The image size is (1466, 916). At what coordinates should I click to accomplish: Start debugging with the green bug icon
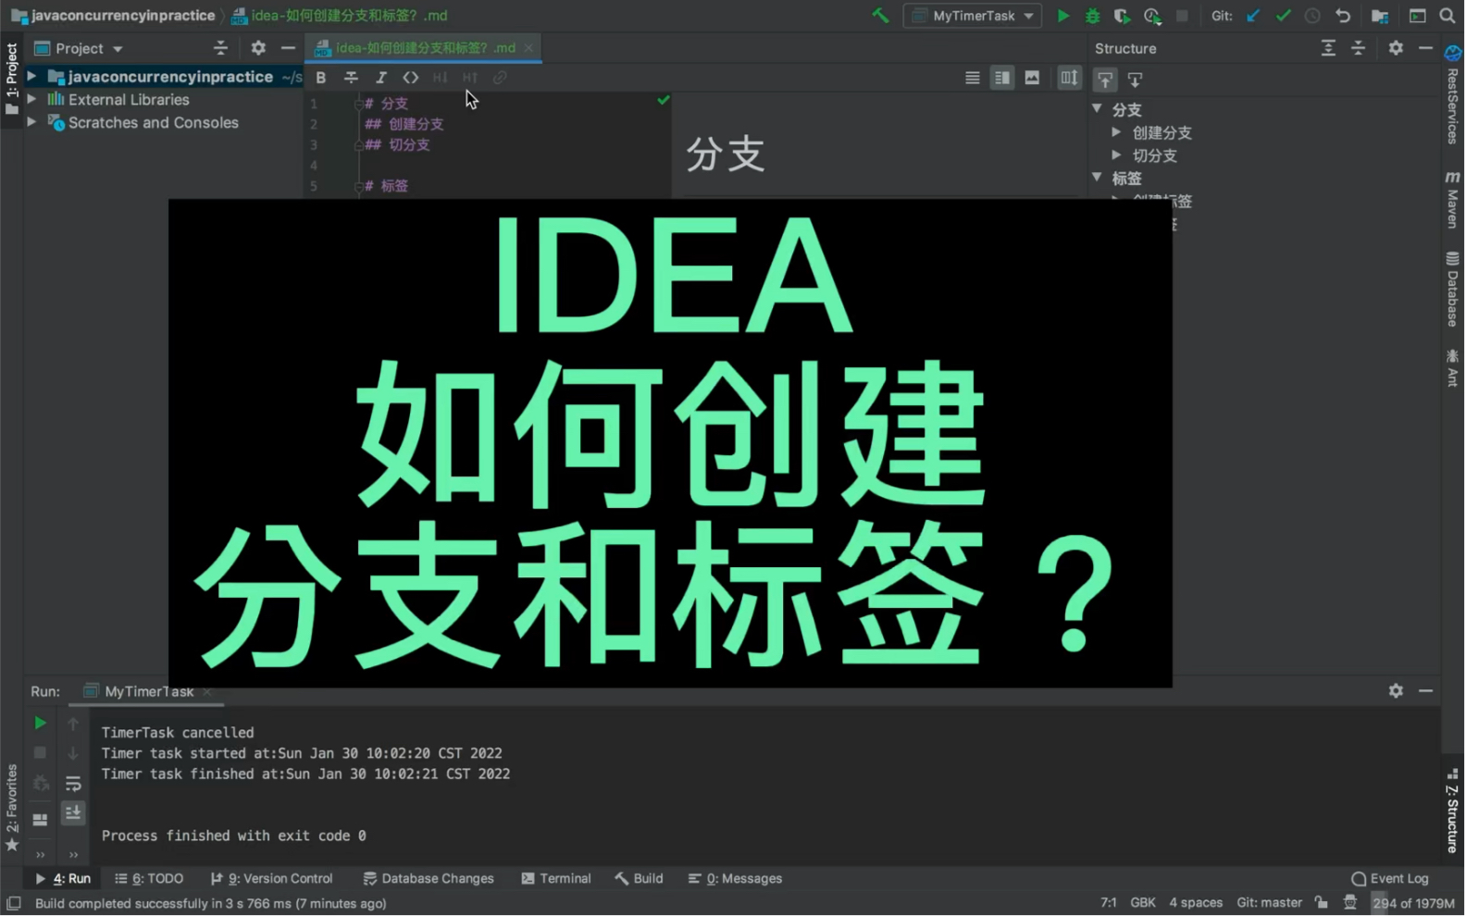click(x=1093, y=16)
